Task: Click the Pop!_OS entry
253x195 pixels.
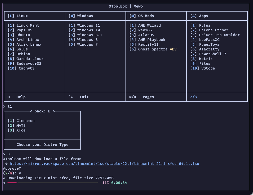Action: (x=20, y=30)
